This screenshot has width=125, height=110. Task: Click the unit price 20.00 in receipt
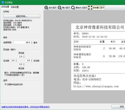point(112,56)
